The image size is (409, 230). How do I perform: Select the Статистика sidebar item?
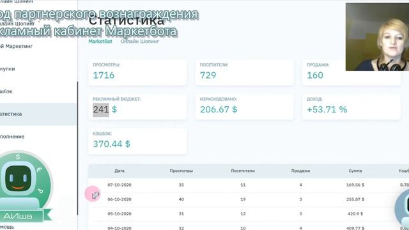[x=38, y=114]
